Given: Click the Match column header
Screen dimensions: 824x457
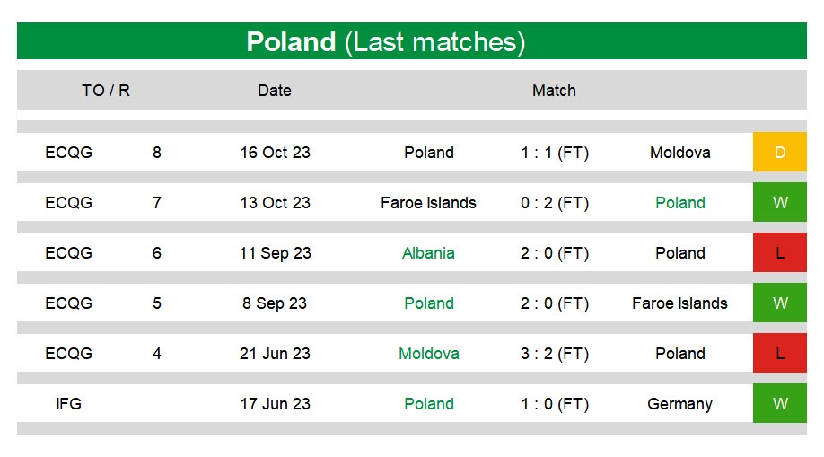Looking at the screenshot, I should tap(554, 91).
